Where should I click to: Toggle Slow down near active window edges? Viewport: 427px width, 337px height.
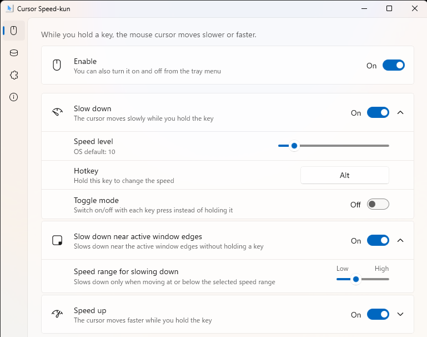click(x=378, y=240)
